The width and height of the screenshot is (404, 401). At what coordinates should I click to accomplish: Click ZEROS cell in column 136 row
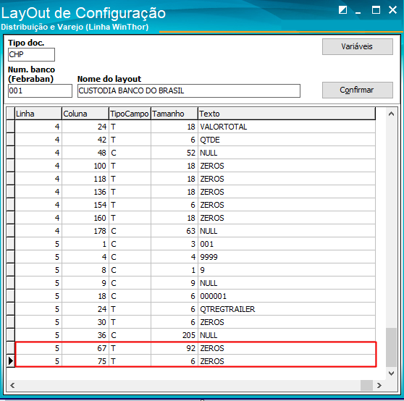coord(287,192)
